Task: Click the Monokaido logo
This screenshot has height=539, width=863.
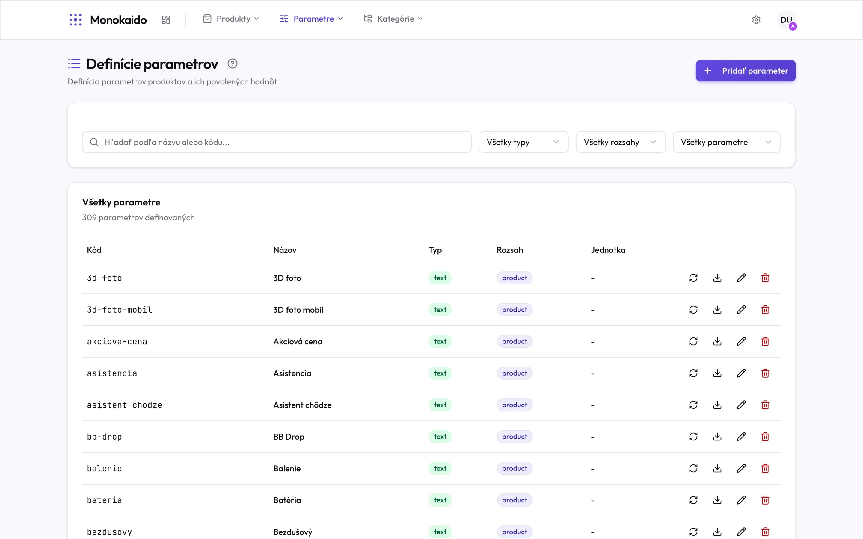Action: pos(108,19)
